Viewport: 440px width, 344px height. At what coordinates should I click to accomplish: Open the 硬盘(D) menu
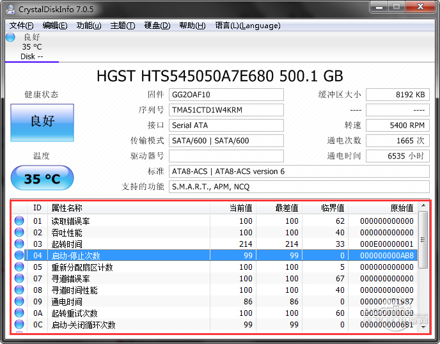157,26
